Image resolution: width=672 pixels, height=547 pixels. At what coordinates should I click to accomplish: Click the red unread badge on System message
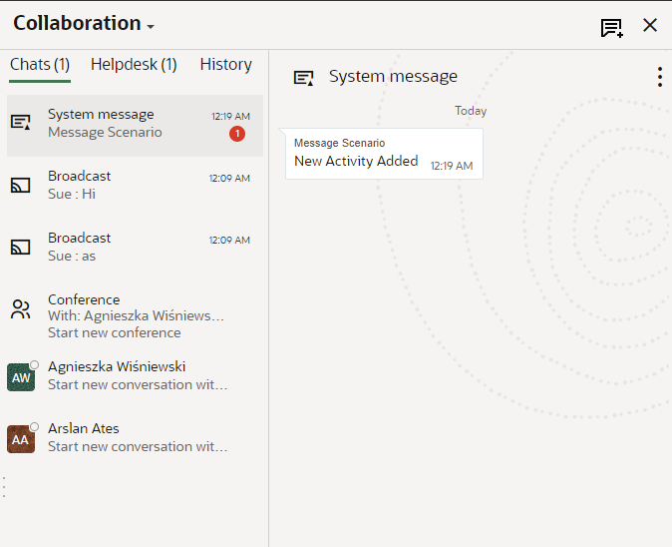pos(237,134)
